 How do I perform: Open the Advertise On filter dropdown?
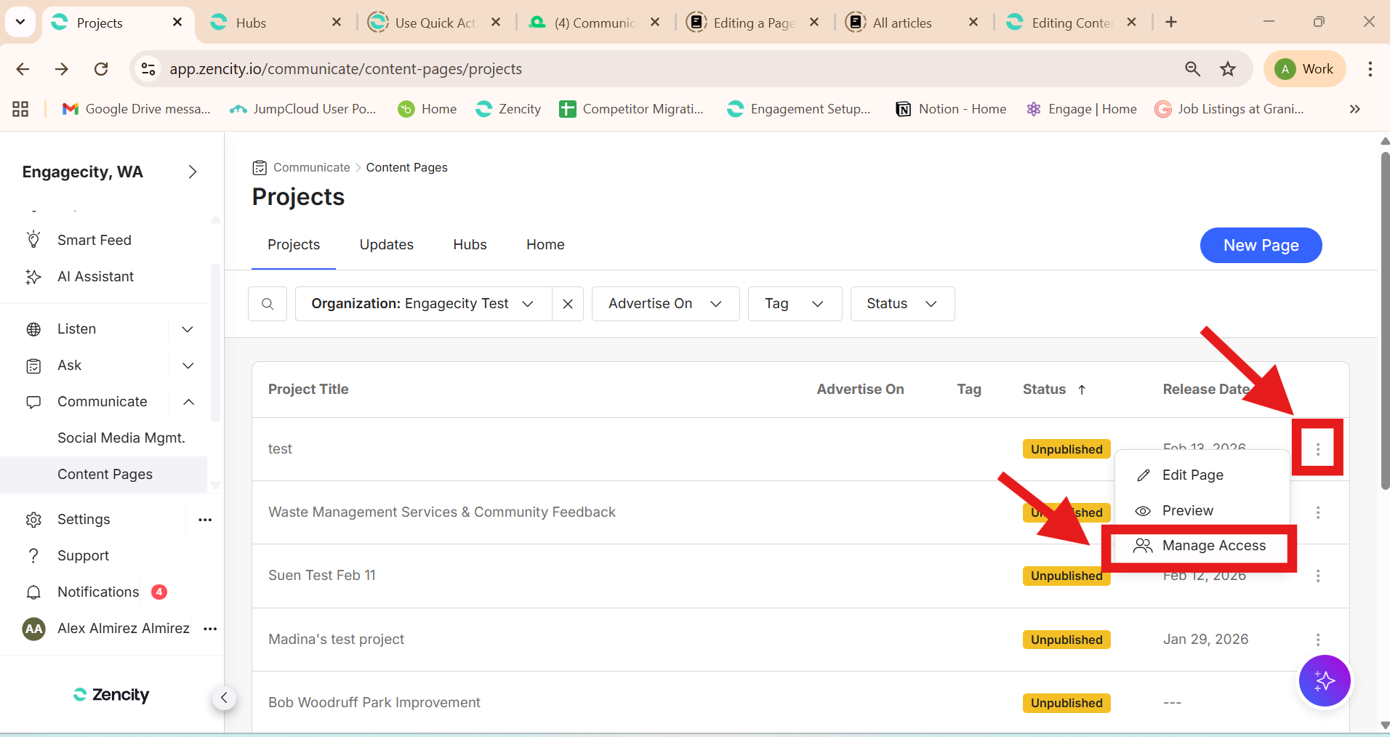(x=665, y=304)
